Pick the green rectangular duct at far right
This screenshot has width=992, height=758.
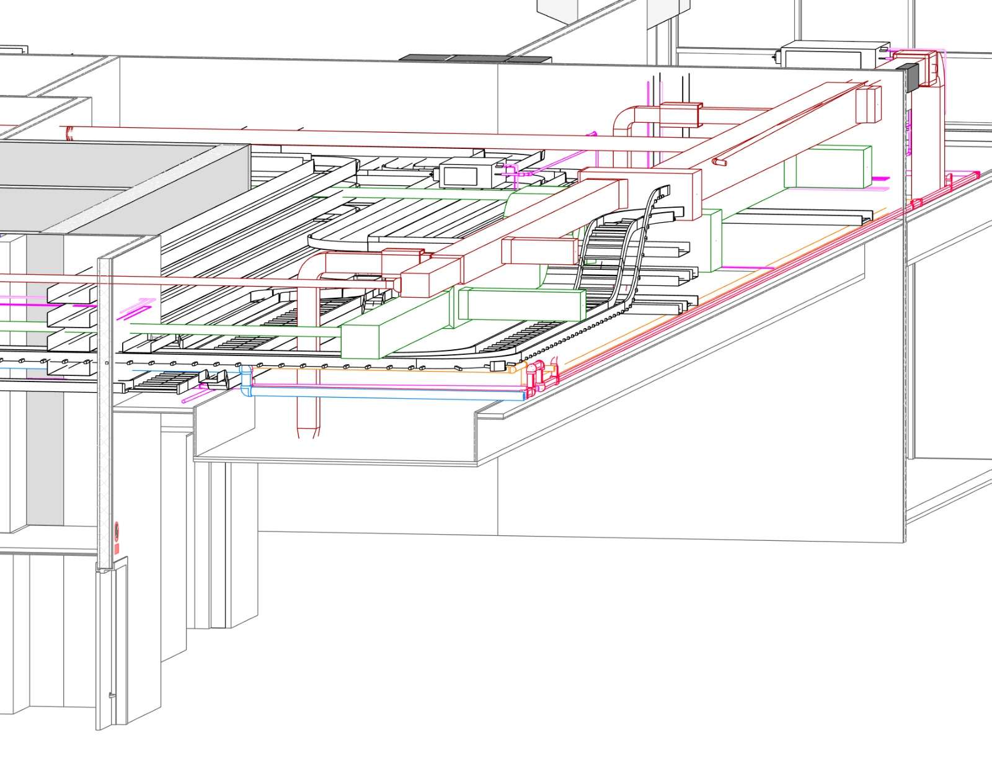828,166
